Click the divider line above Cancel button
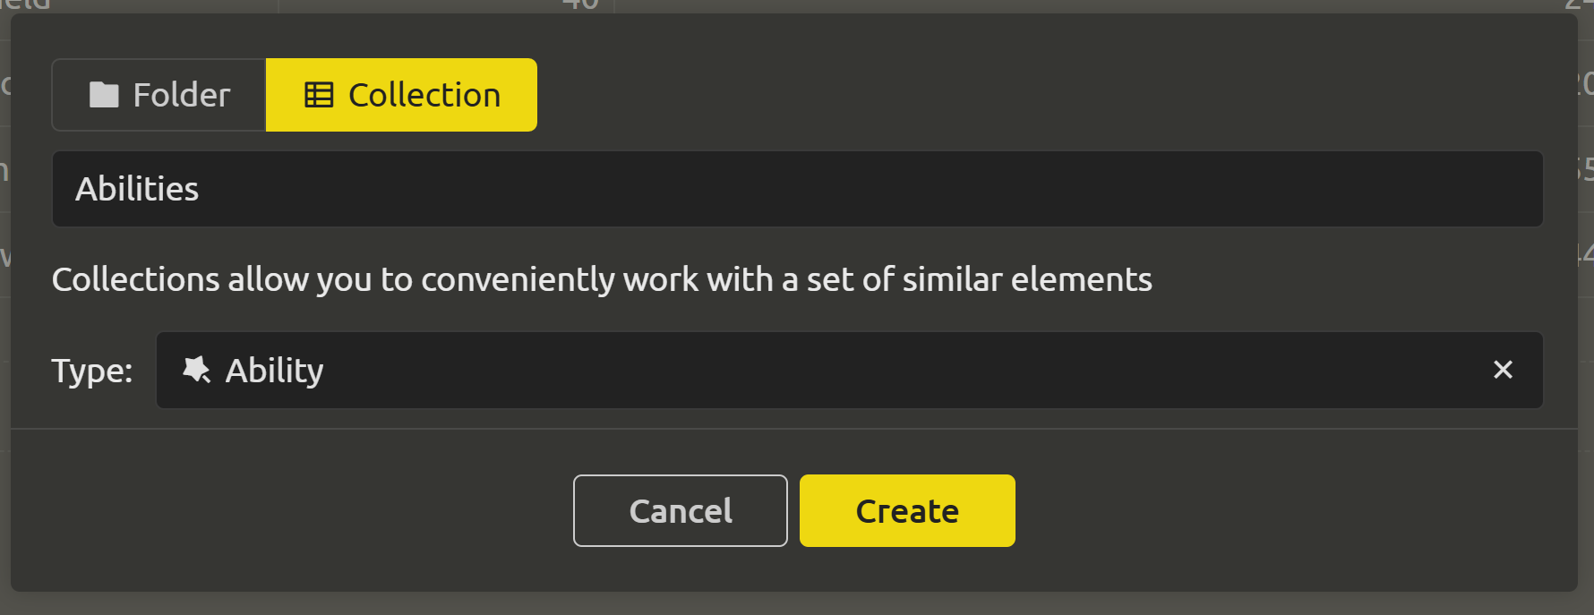This screenshot has height=615, width=1594. tap(794, 429)
